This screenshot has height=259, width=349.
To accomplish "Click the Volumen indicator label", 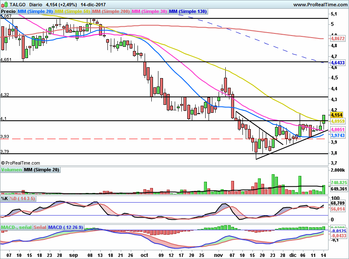I will click(11, 170).
